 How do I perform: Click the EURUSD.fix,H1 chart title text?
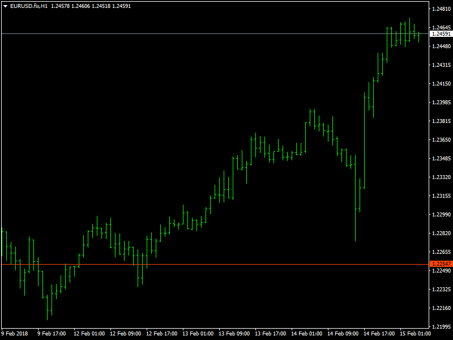(x=29, y=6)
